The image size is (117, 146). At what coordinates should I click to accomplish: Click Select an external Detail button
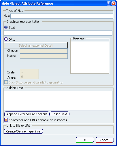click(x=36, y=45)
